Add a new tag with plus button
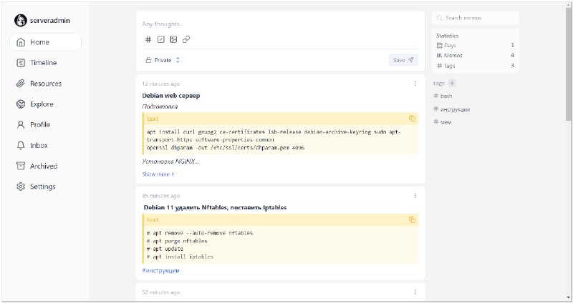The height and width of the screenshot is (303, 573). pos(452,83)
